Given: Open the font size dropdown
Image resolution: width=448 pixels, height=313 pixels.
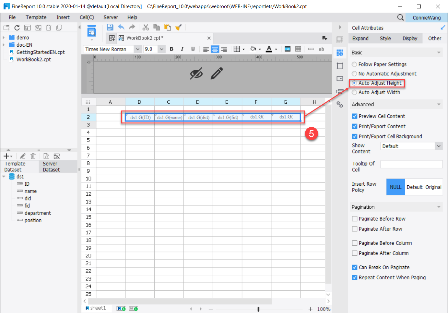Looking at the screenshot, I should click(x=161, y=49).
